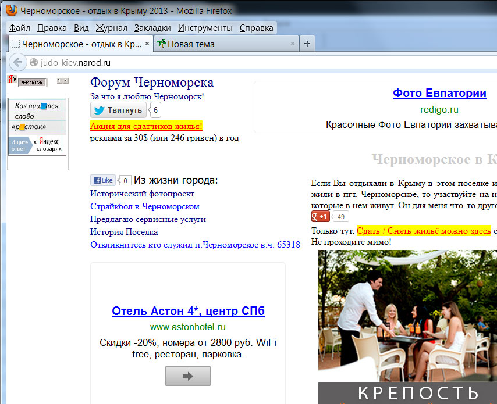Click the question mark ad help icon

click(x=59, y=81)
